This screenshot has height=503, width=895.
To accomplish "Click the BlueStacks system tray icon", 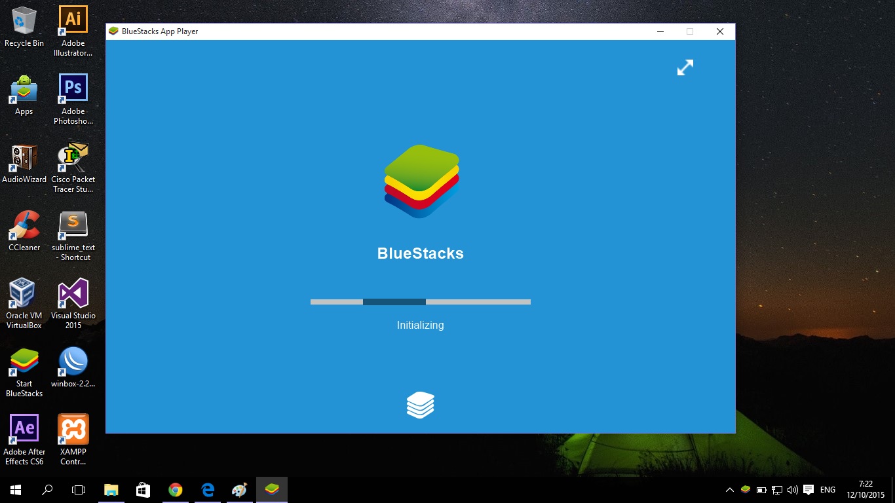I will [746, 490].
